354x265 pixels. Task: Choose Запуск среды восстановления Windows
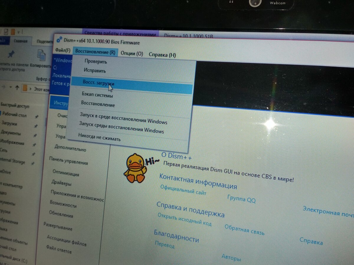point(122,127)
